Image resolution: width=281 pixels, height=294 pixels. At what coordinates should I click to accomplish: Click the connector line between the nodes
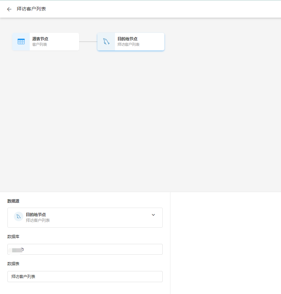pos(88,42)
